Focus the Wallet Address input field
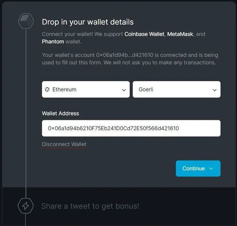 click(x=131, y=128)
